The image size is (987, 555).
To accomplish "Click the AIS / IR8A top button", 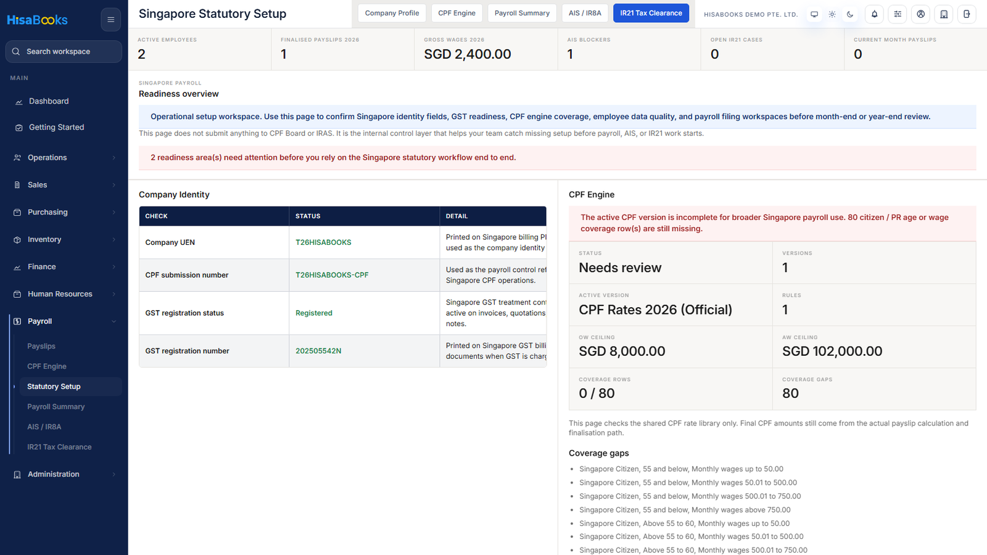I will [585, 13].
